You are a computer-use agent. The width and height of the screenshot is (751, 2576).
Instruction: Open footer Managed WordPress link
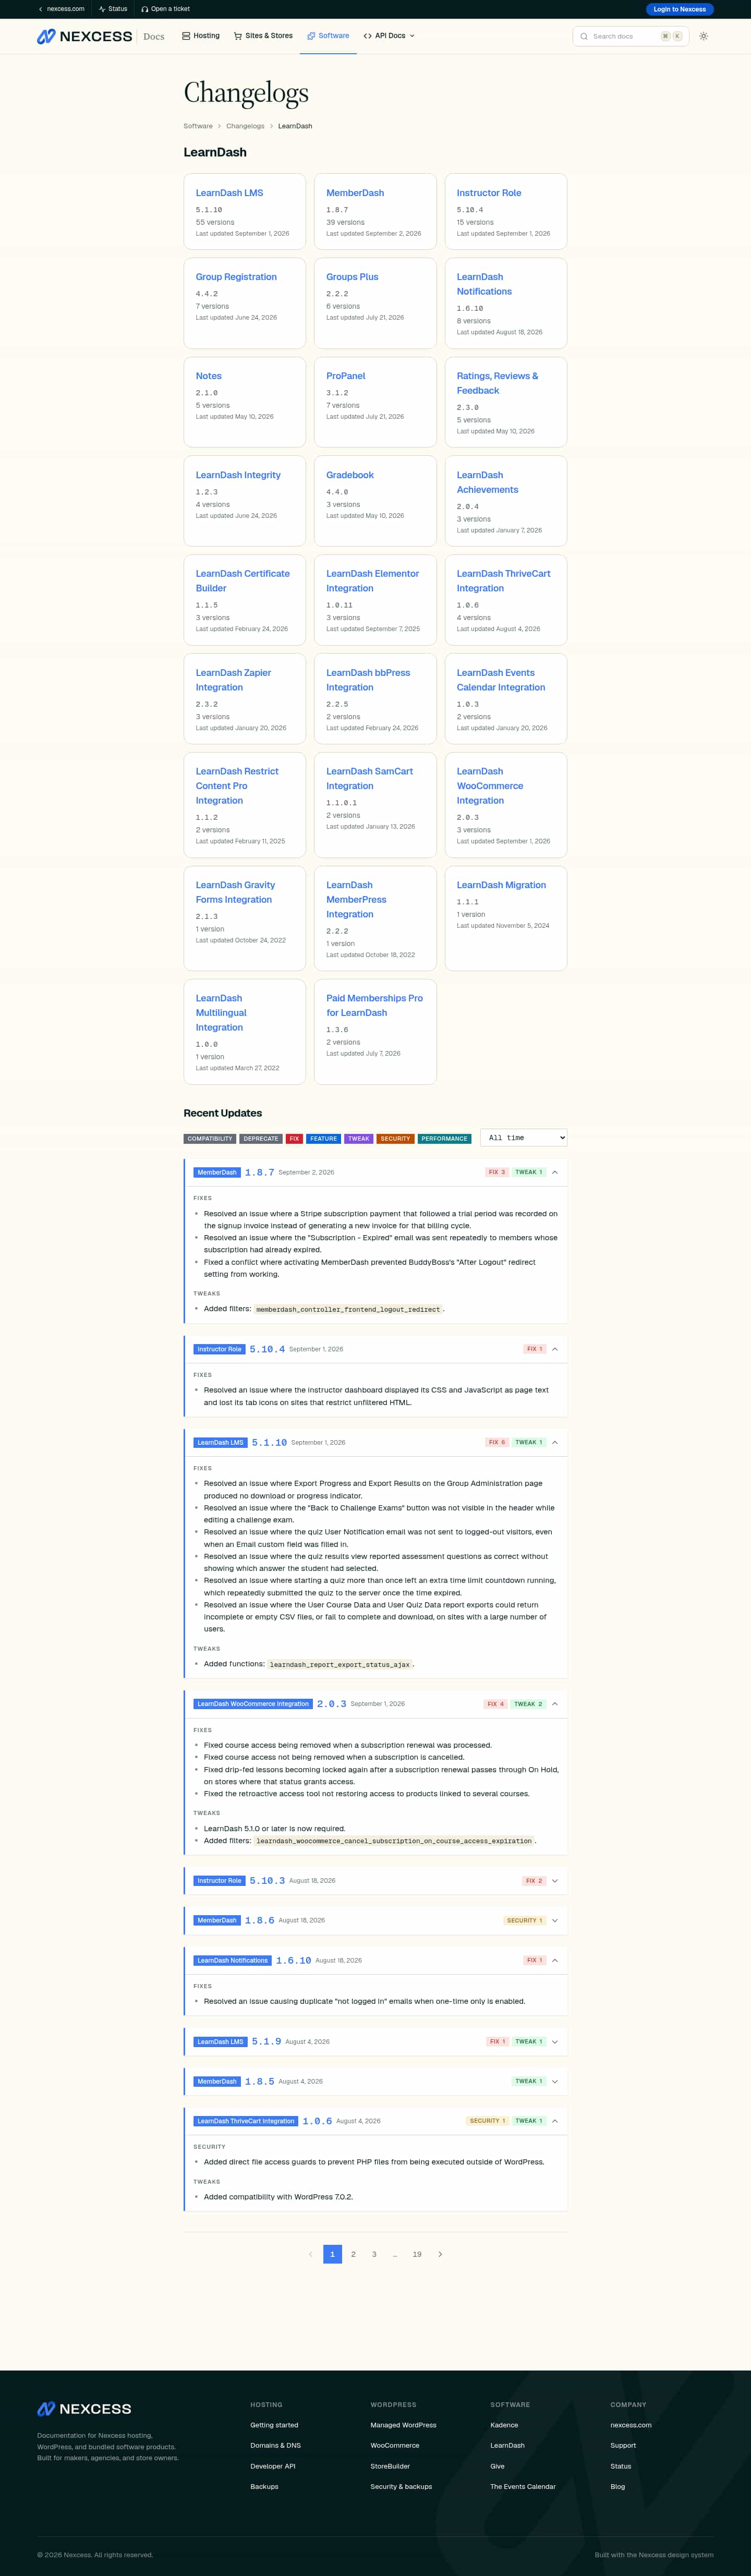[x=403, y=2425]
